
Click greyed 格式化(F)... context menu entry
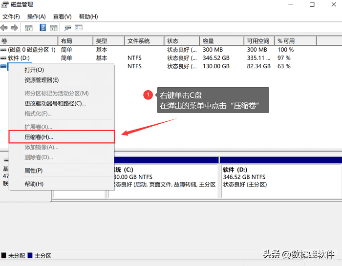click(62, 114)
